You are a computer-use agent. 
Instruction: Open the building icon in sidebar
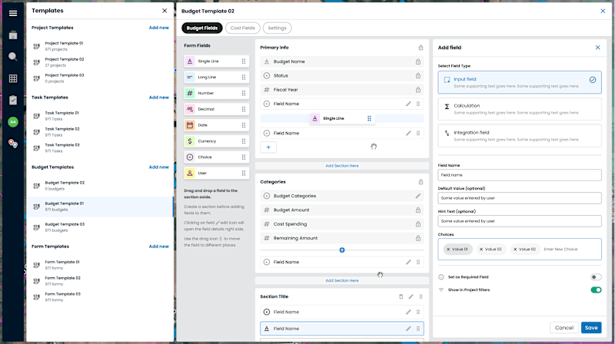pyautogui.click(x=13, y=35)
